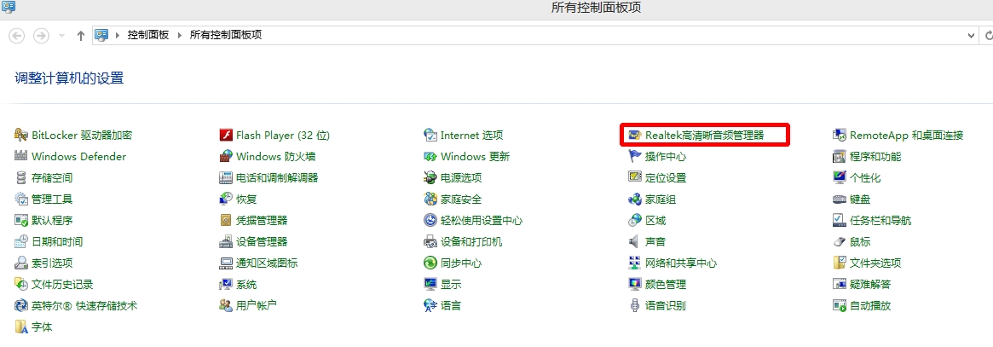Click 所有控制面板项 in the address breadcrumb

(226, 36)
